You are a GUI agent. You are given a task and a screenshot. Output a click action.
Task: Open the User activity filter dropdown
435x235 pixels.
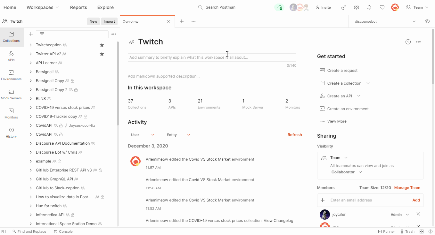point(143,135)
